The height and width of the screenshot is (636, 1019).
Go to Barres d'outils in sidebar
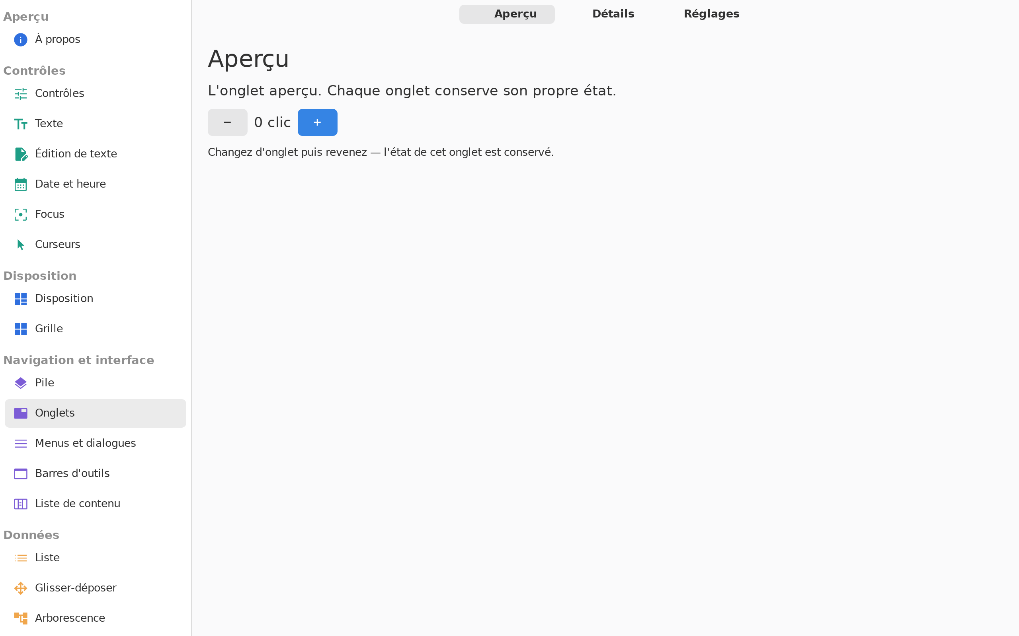95,474
